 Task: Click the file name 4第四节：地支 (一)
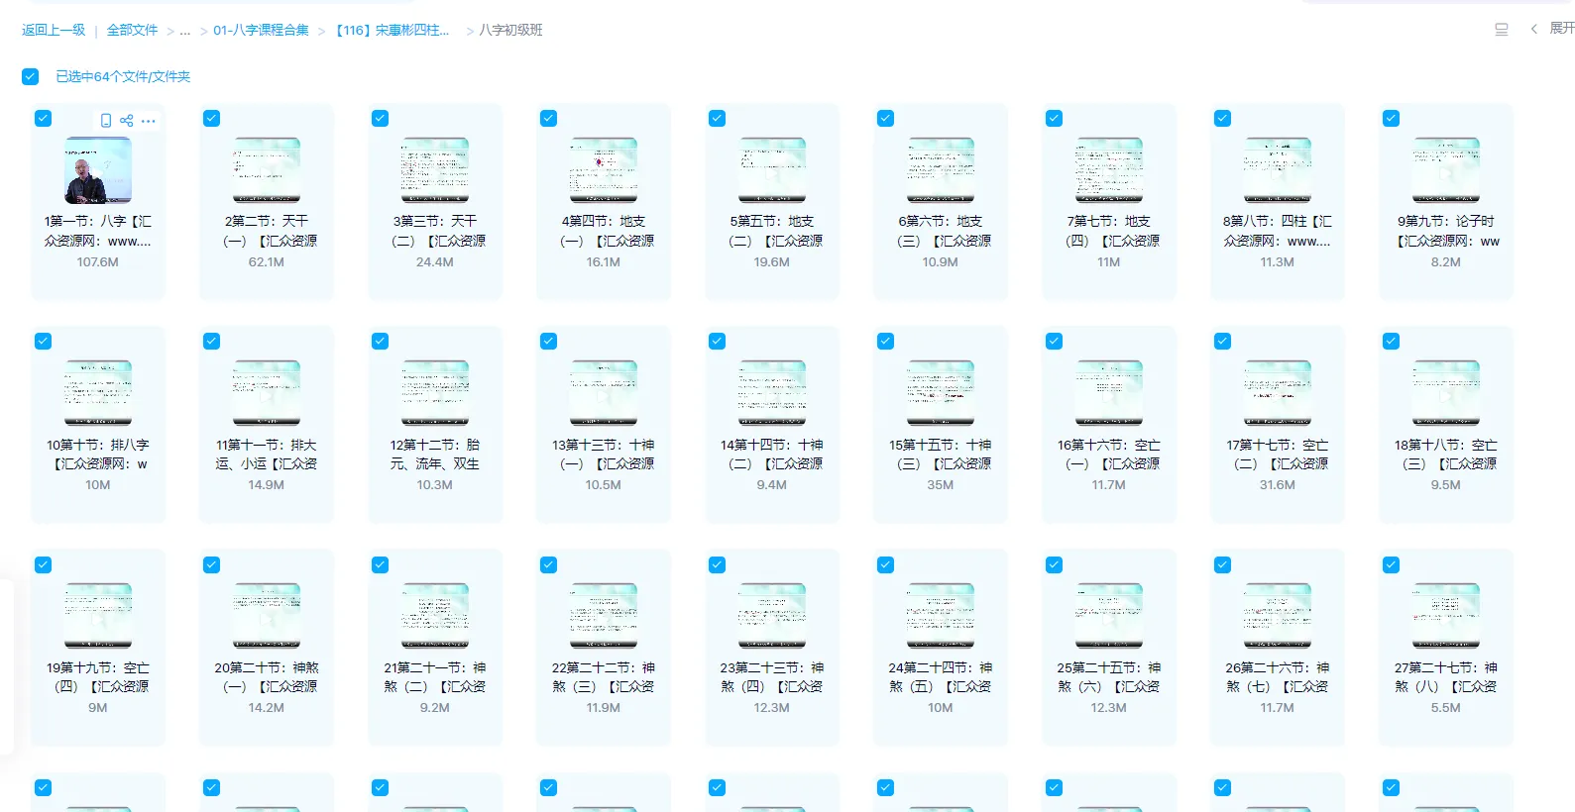pyautogui.click(x=604, y=231)
